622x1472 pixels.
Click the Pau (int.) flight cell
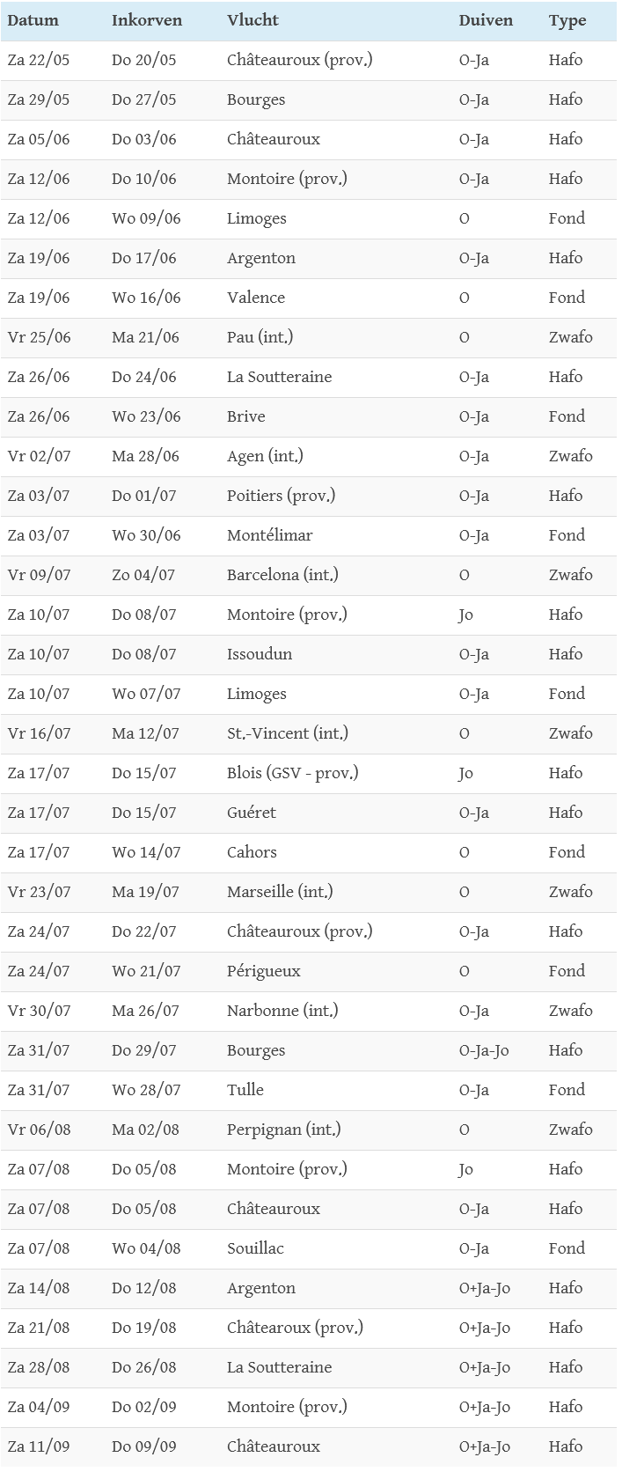(260, 337)
